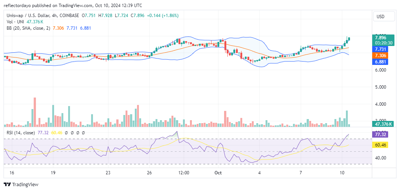400x191 pixels.
Task: Click the 5.000 price axis label
Action: point(380,87)
